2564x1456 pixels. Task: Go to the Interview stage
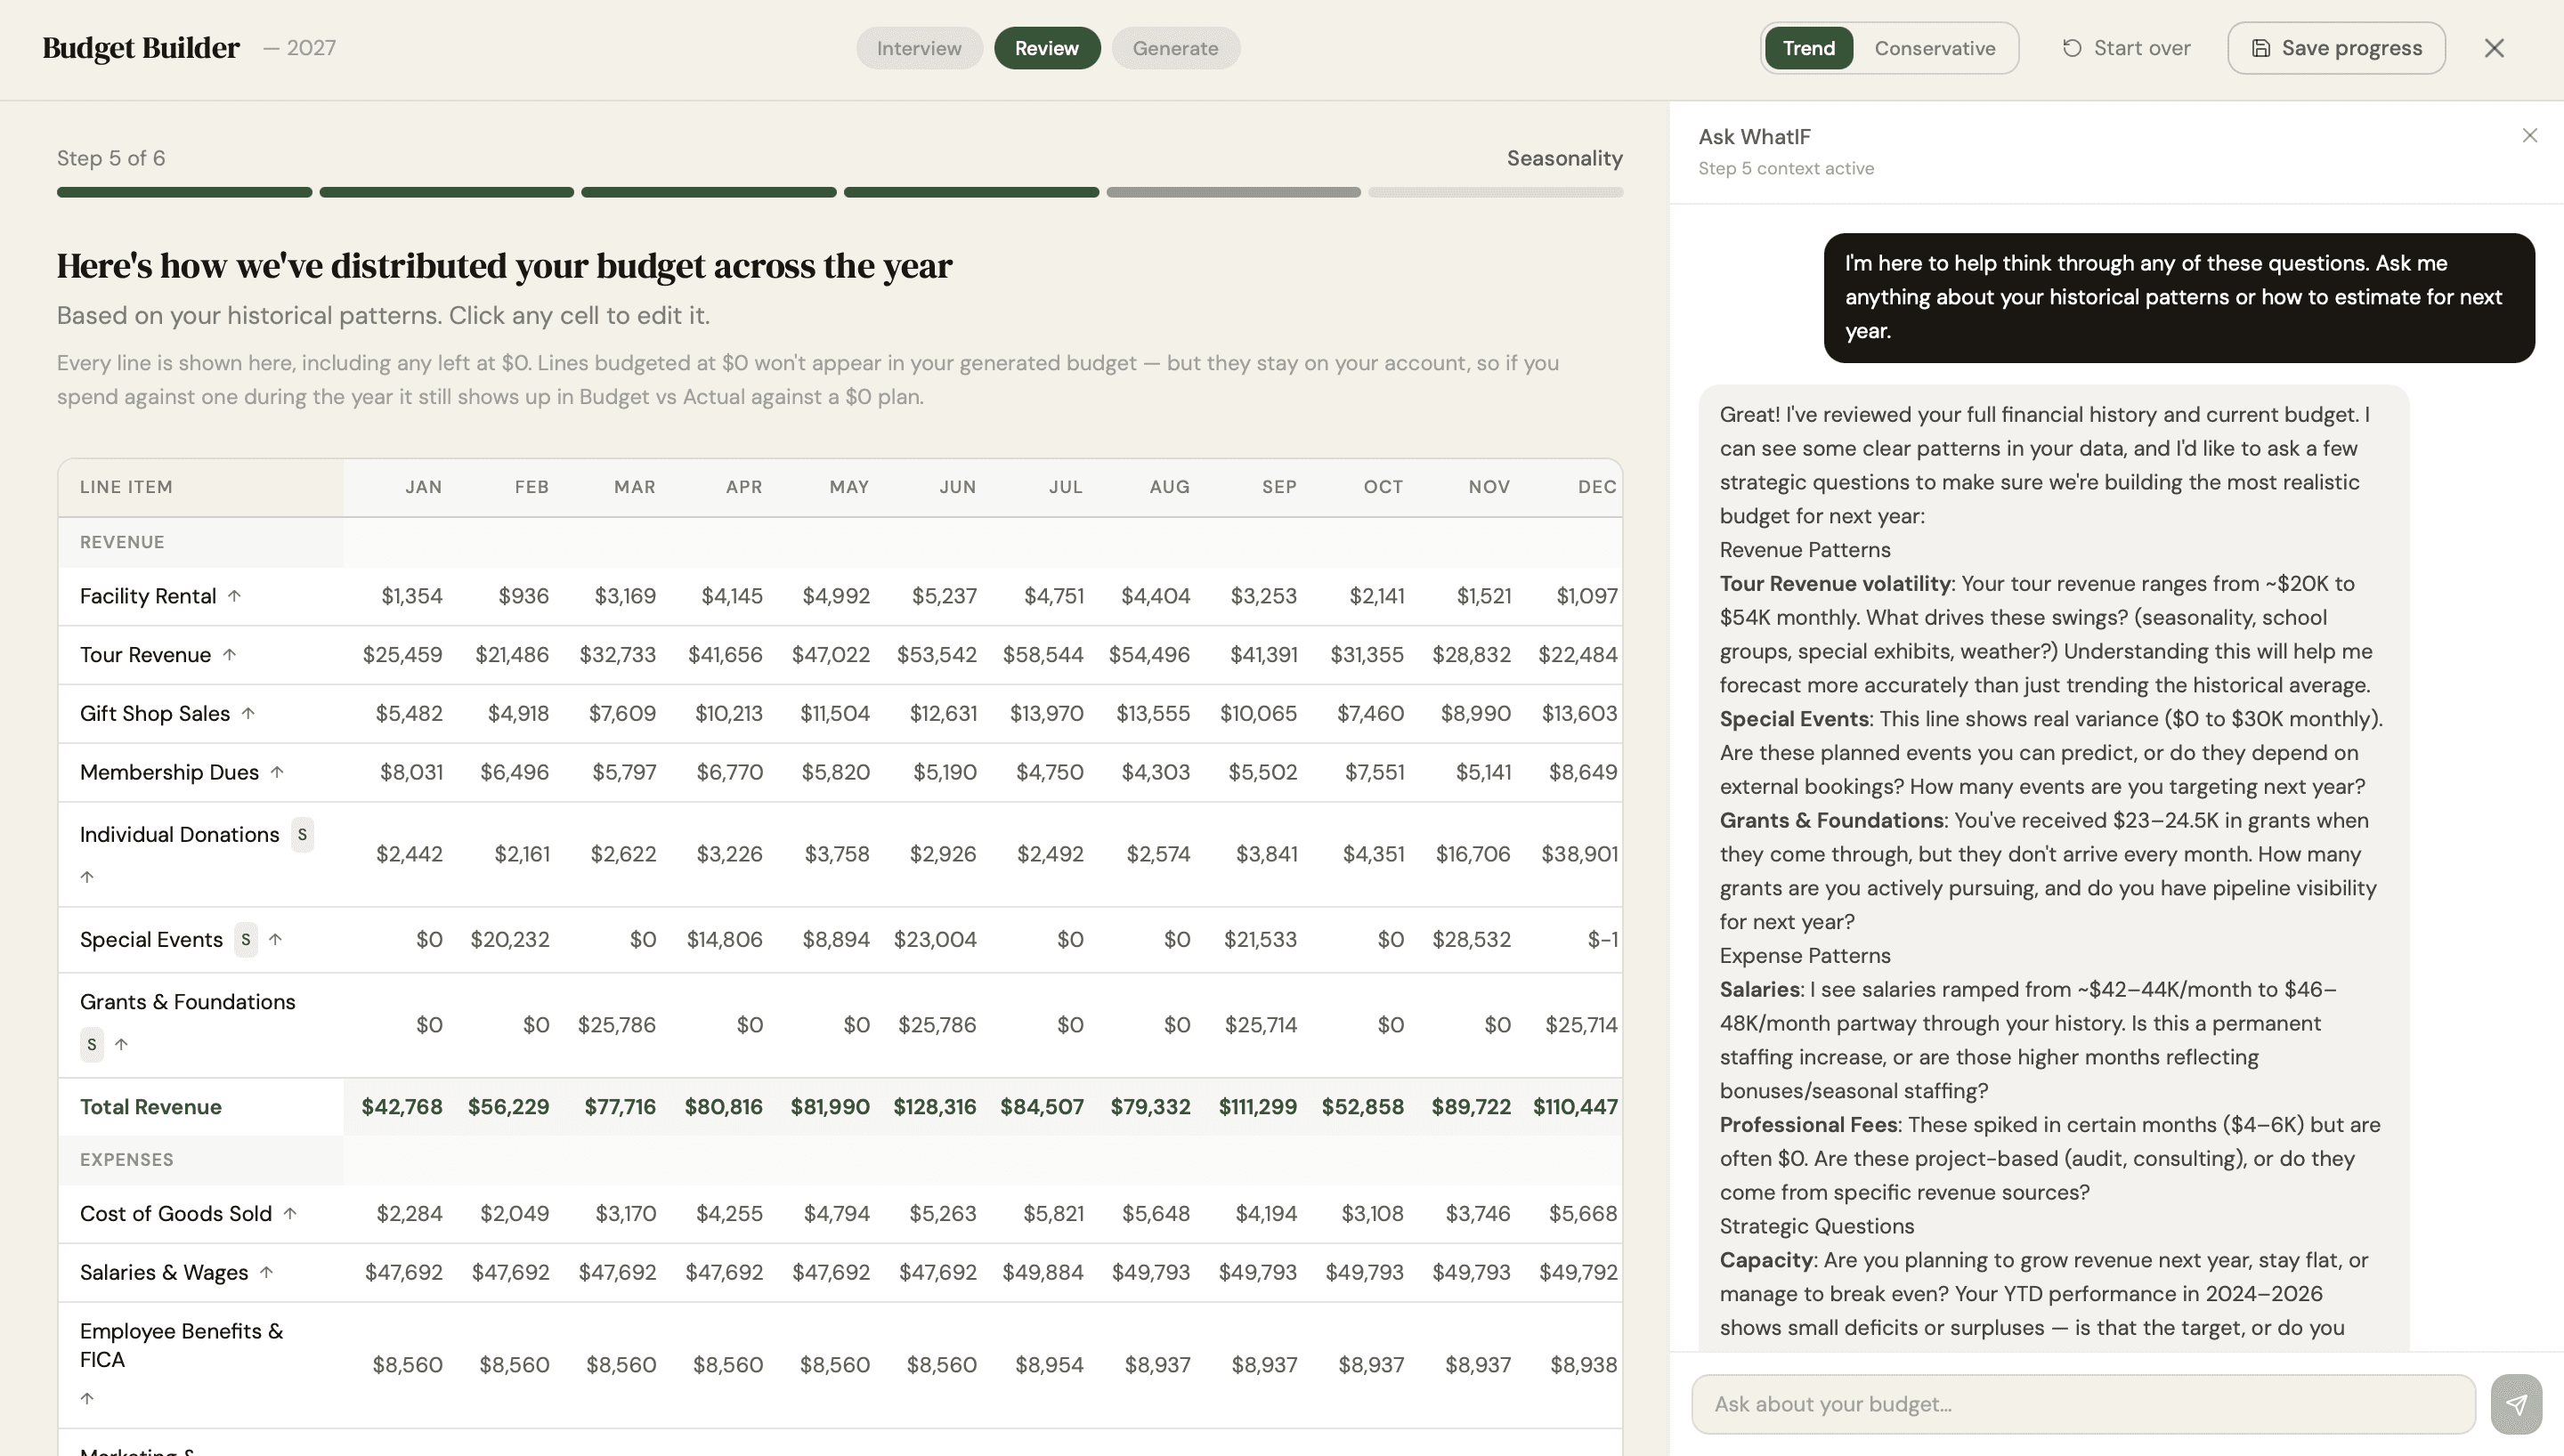[x=919, y=48]
